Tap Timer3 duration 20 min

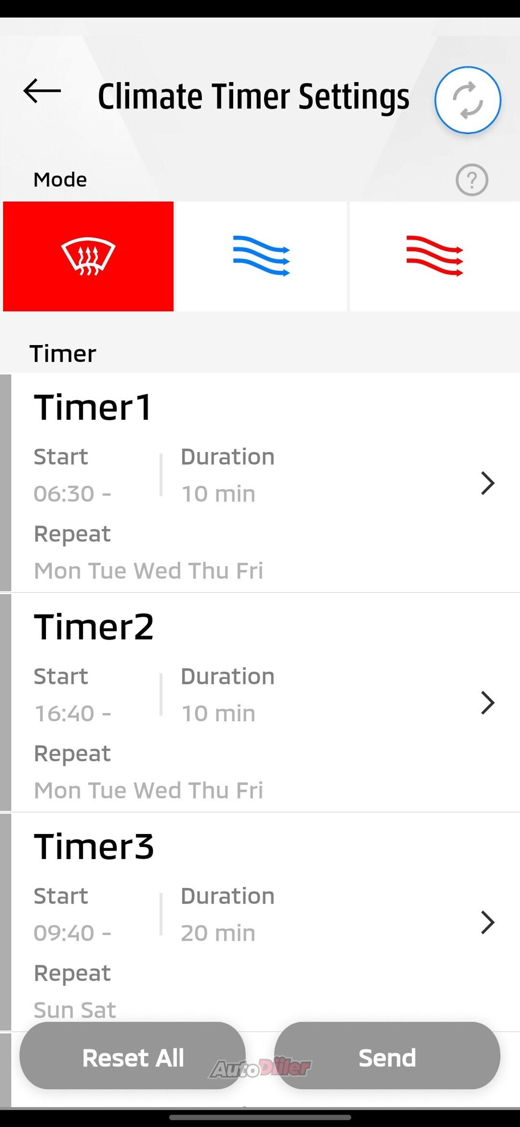click(x=218, y=933)
